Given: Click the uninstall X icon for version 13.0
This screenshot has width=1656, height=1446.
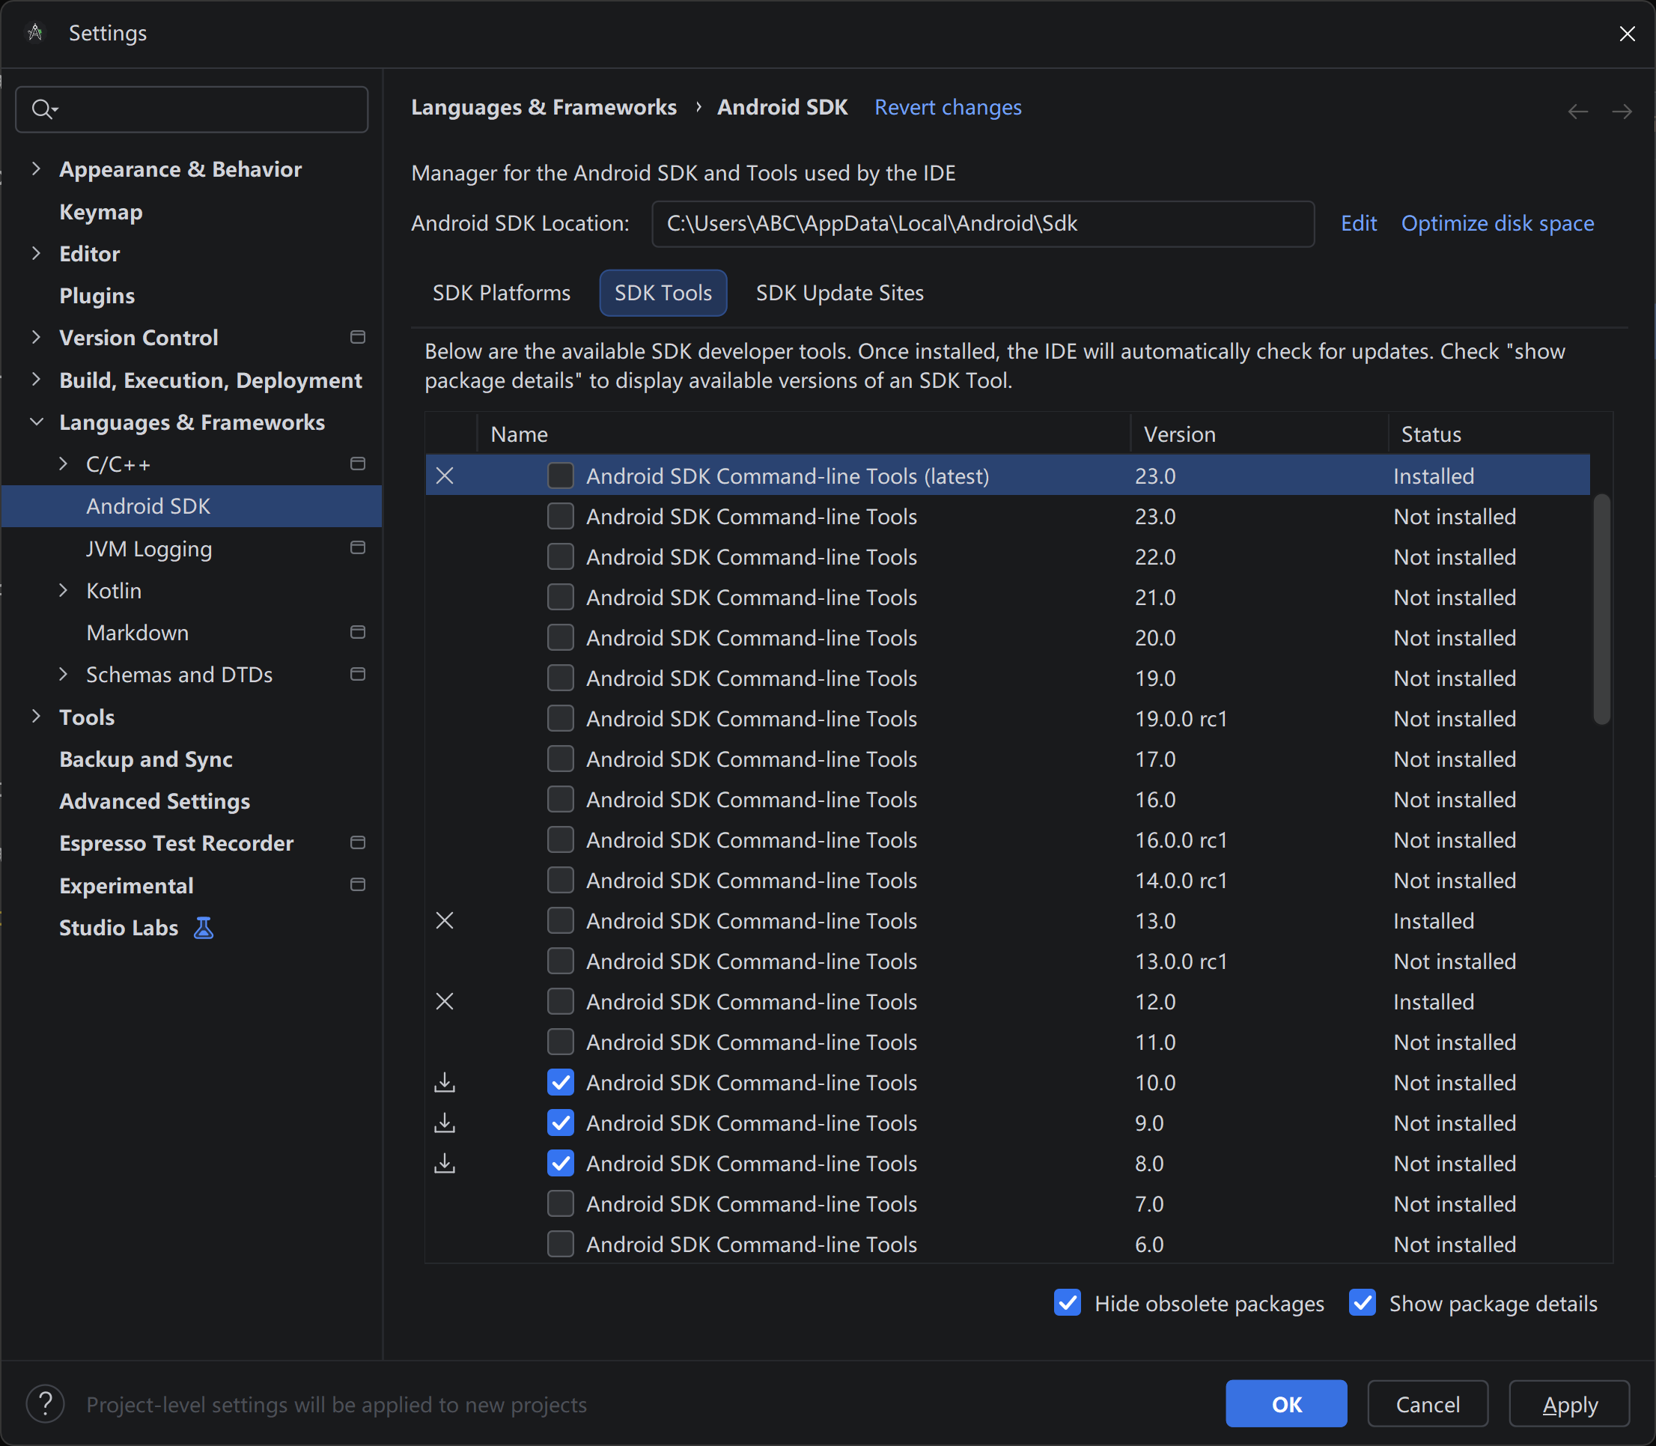Looking at the screenshot, I should click(x=445, y=921).
